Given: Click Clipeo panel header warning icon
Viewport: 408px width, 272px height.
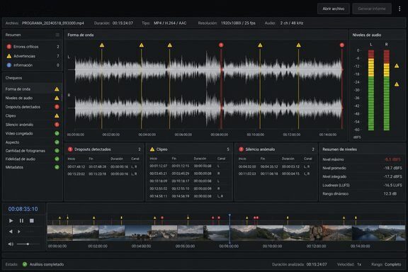Looking at the screenshot, I should [152, 149].
